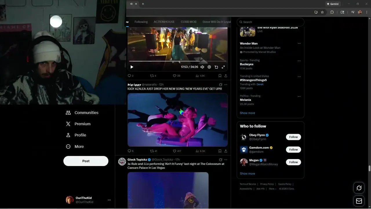Screen dimensions: 371x209
Task: Open a new Chrome tab with plus
Action: click(143, 4)
